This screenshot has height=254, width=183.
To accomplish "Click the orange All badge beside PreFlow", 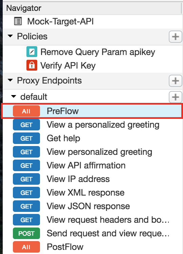I will (x=26, y=111).
